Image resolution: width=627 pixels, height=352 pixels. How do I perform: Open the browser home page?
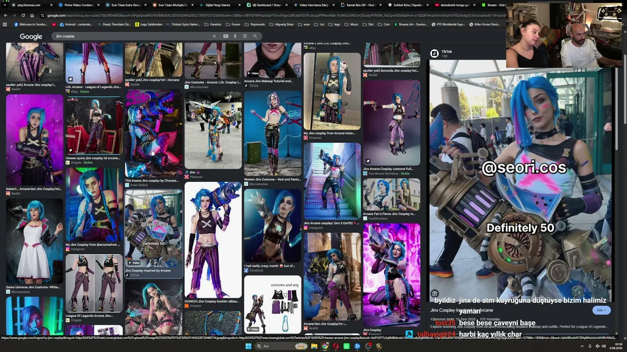pyautogui.click(x=32, y=15)
